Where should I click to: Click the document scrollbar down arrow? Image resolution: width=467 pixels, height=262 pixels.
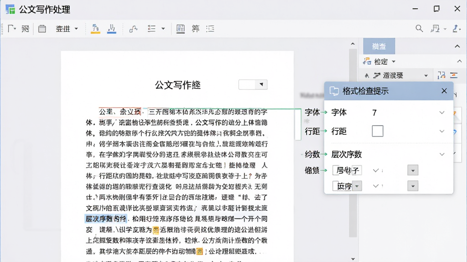click(x=353, y=259)
